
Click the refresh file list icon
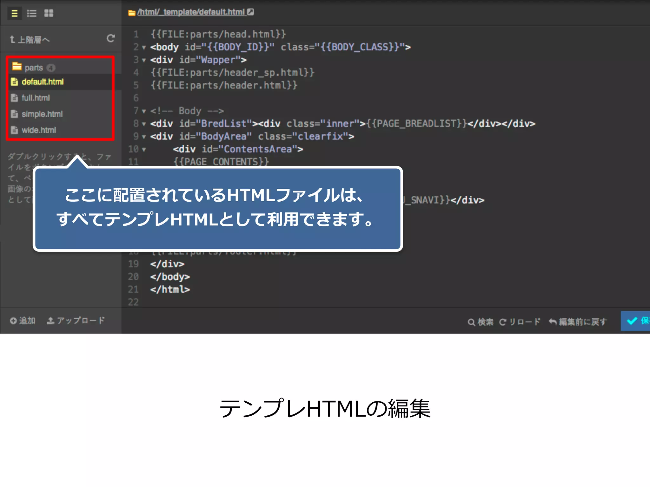click(110, 38)
